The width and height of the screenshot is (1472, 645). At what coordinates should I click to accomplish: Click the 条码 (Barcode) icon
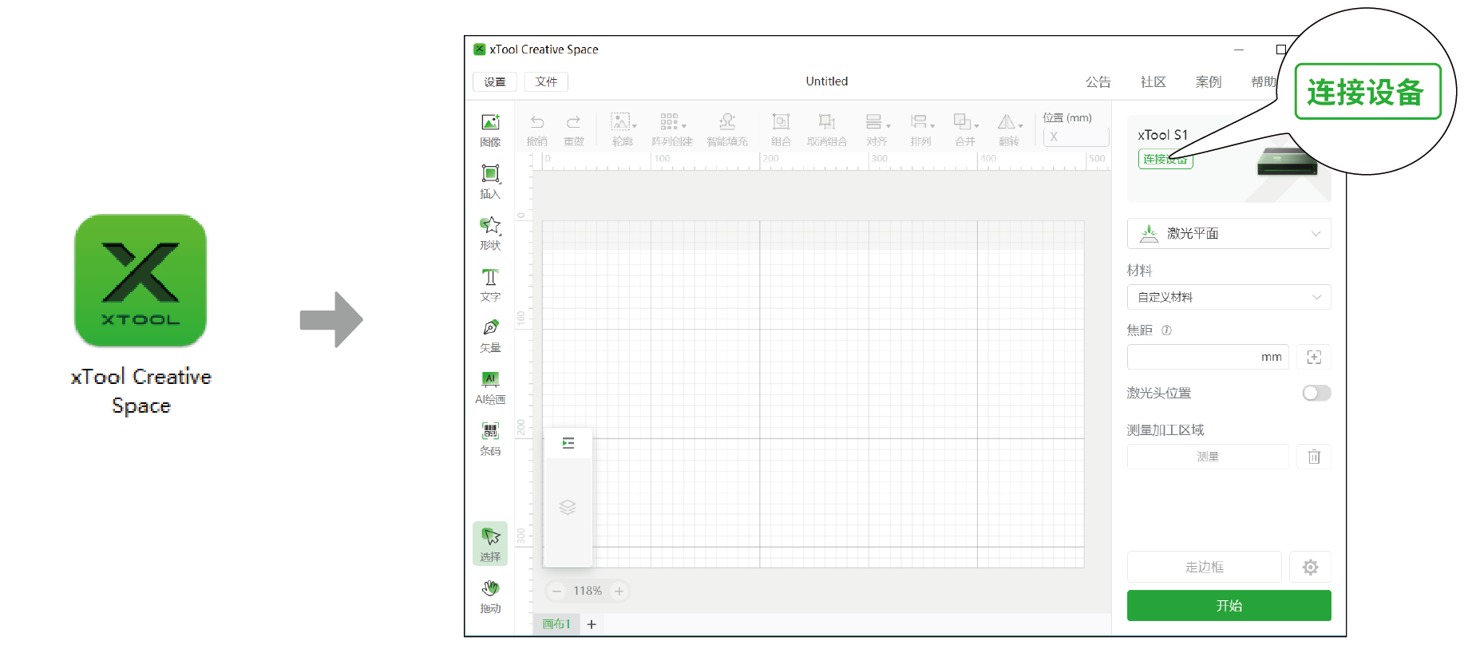[490, 438]
